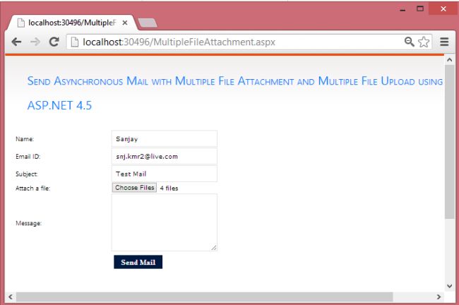The image size is (459, 305).
Task: Click the 'Subject:' label
Action: 27,174
